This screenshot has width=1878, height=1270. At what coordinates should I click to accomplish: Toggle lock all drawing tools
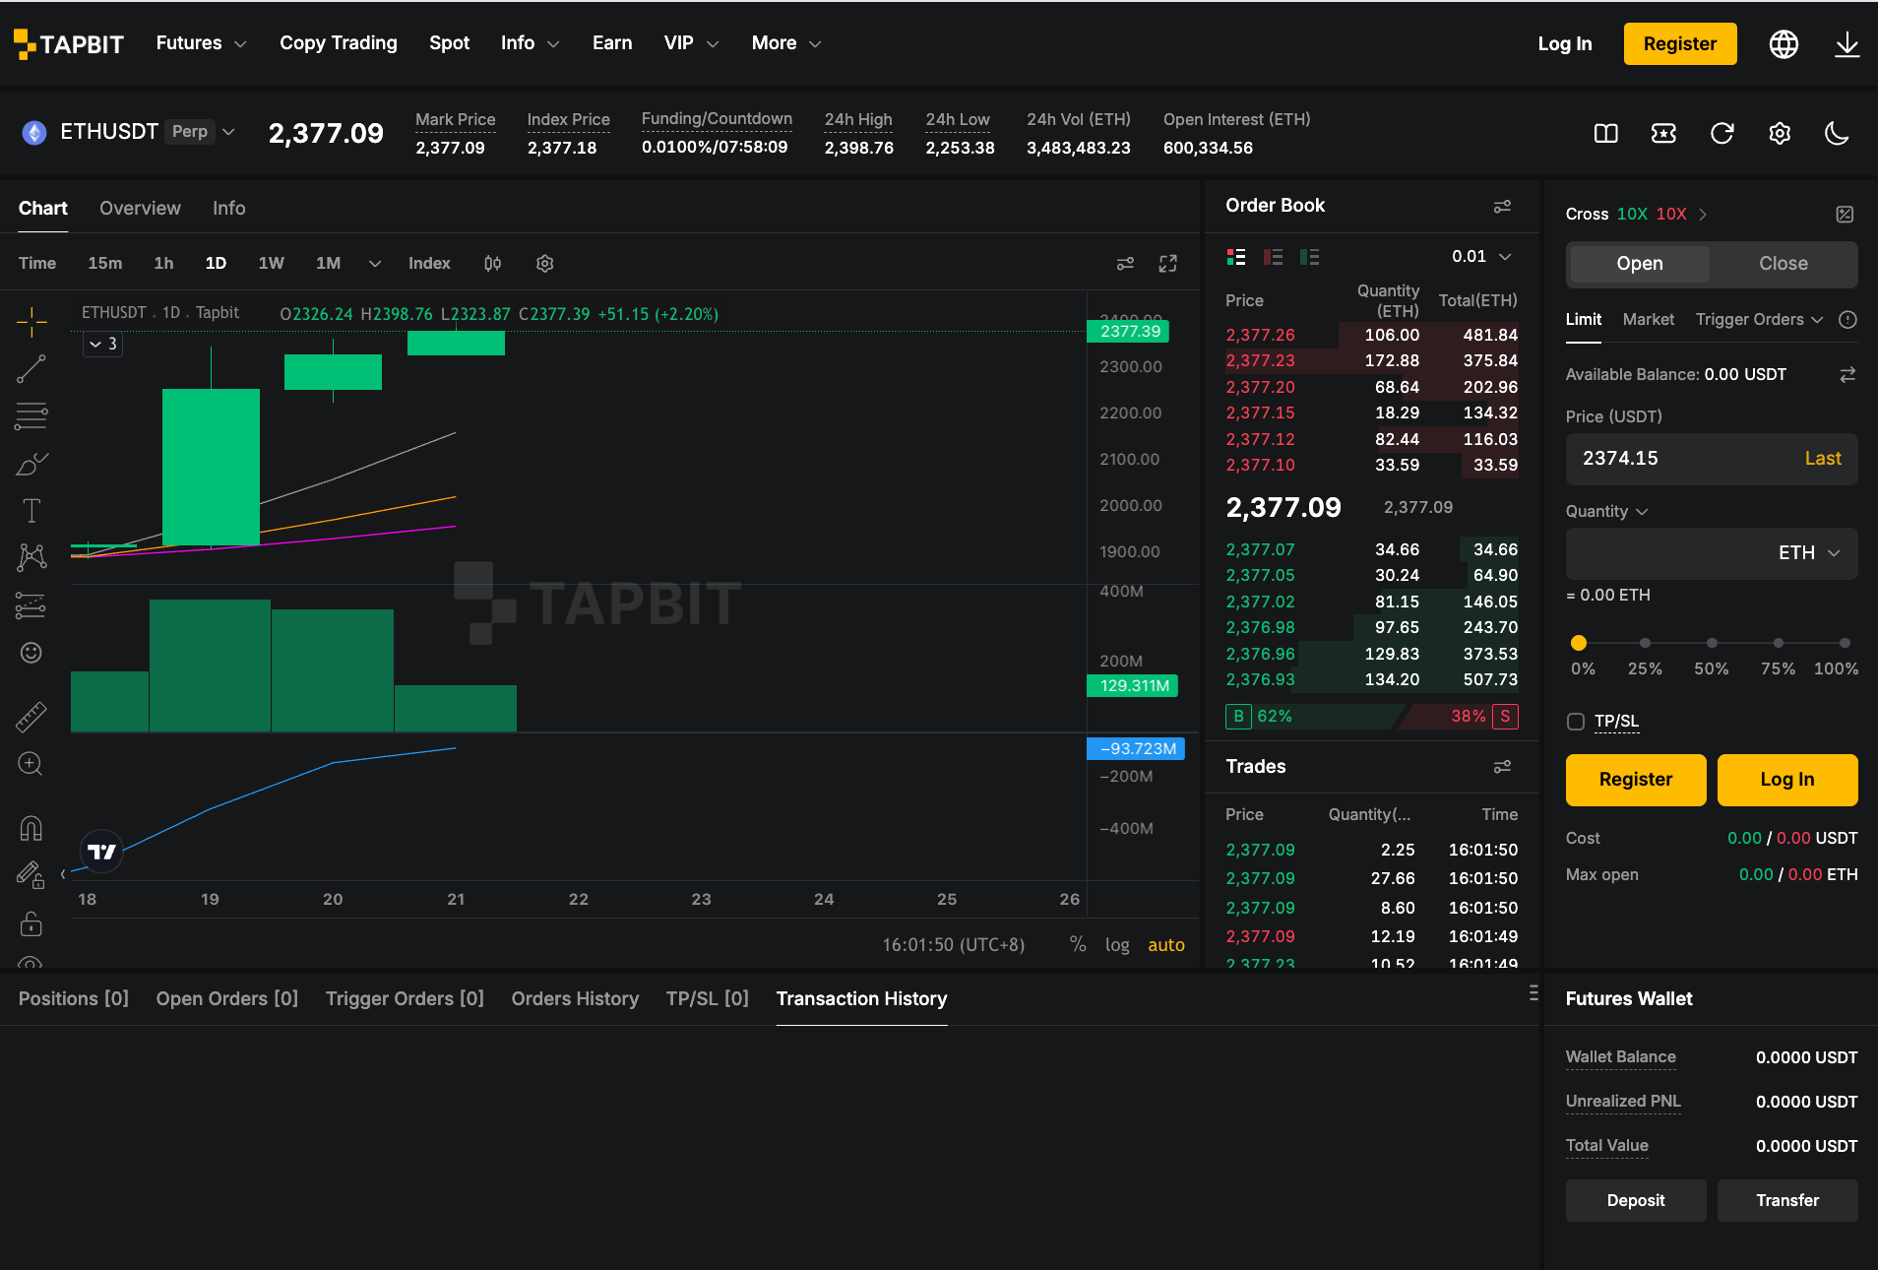click(31, 923)
